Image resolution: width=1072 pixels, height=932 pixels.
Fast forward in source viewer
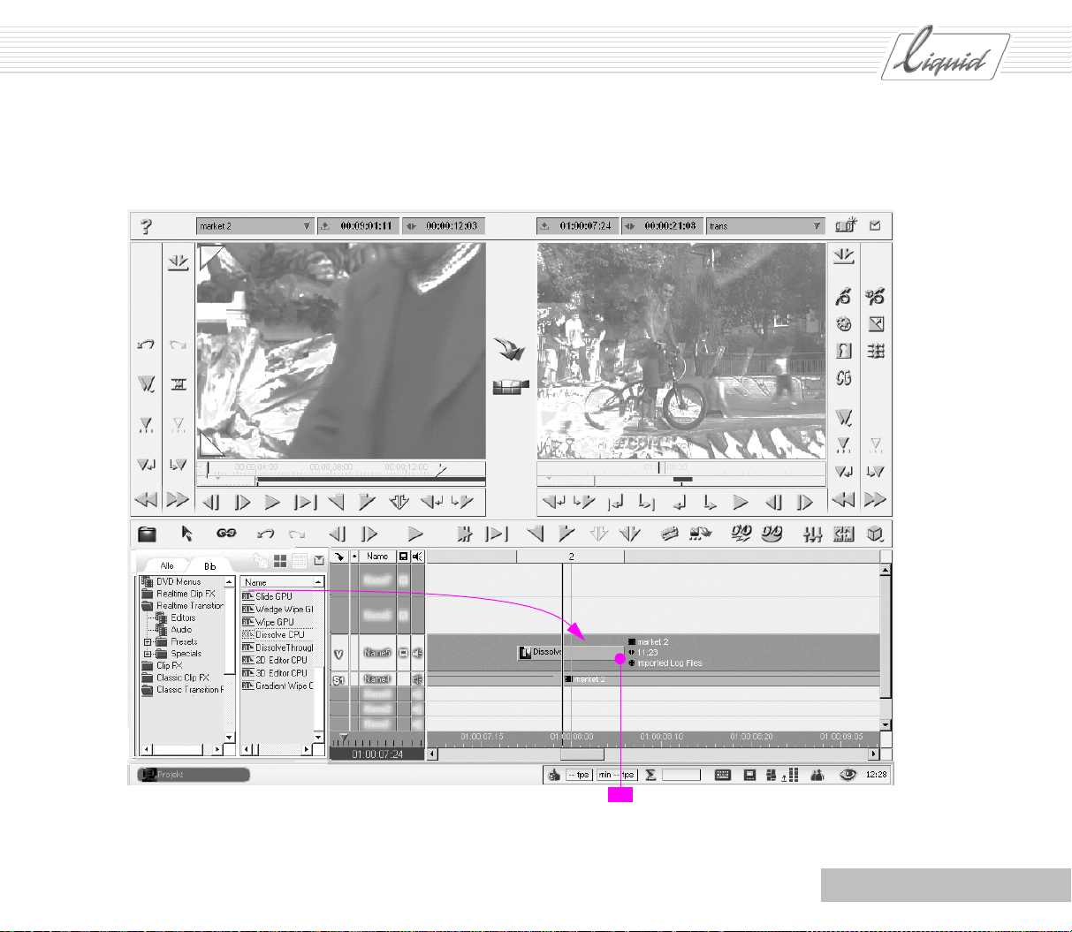click(x=178, y=500)
